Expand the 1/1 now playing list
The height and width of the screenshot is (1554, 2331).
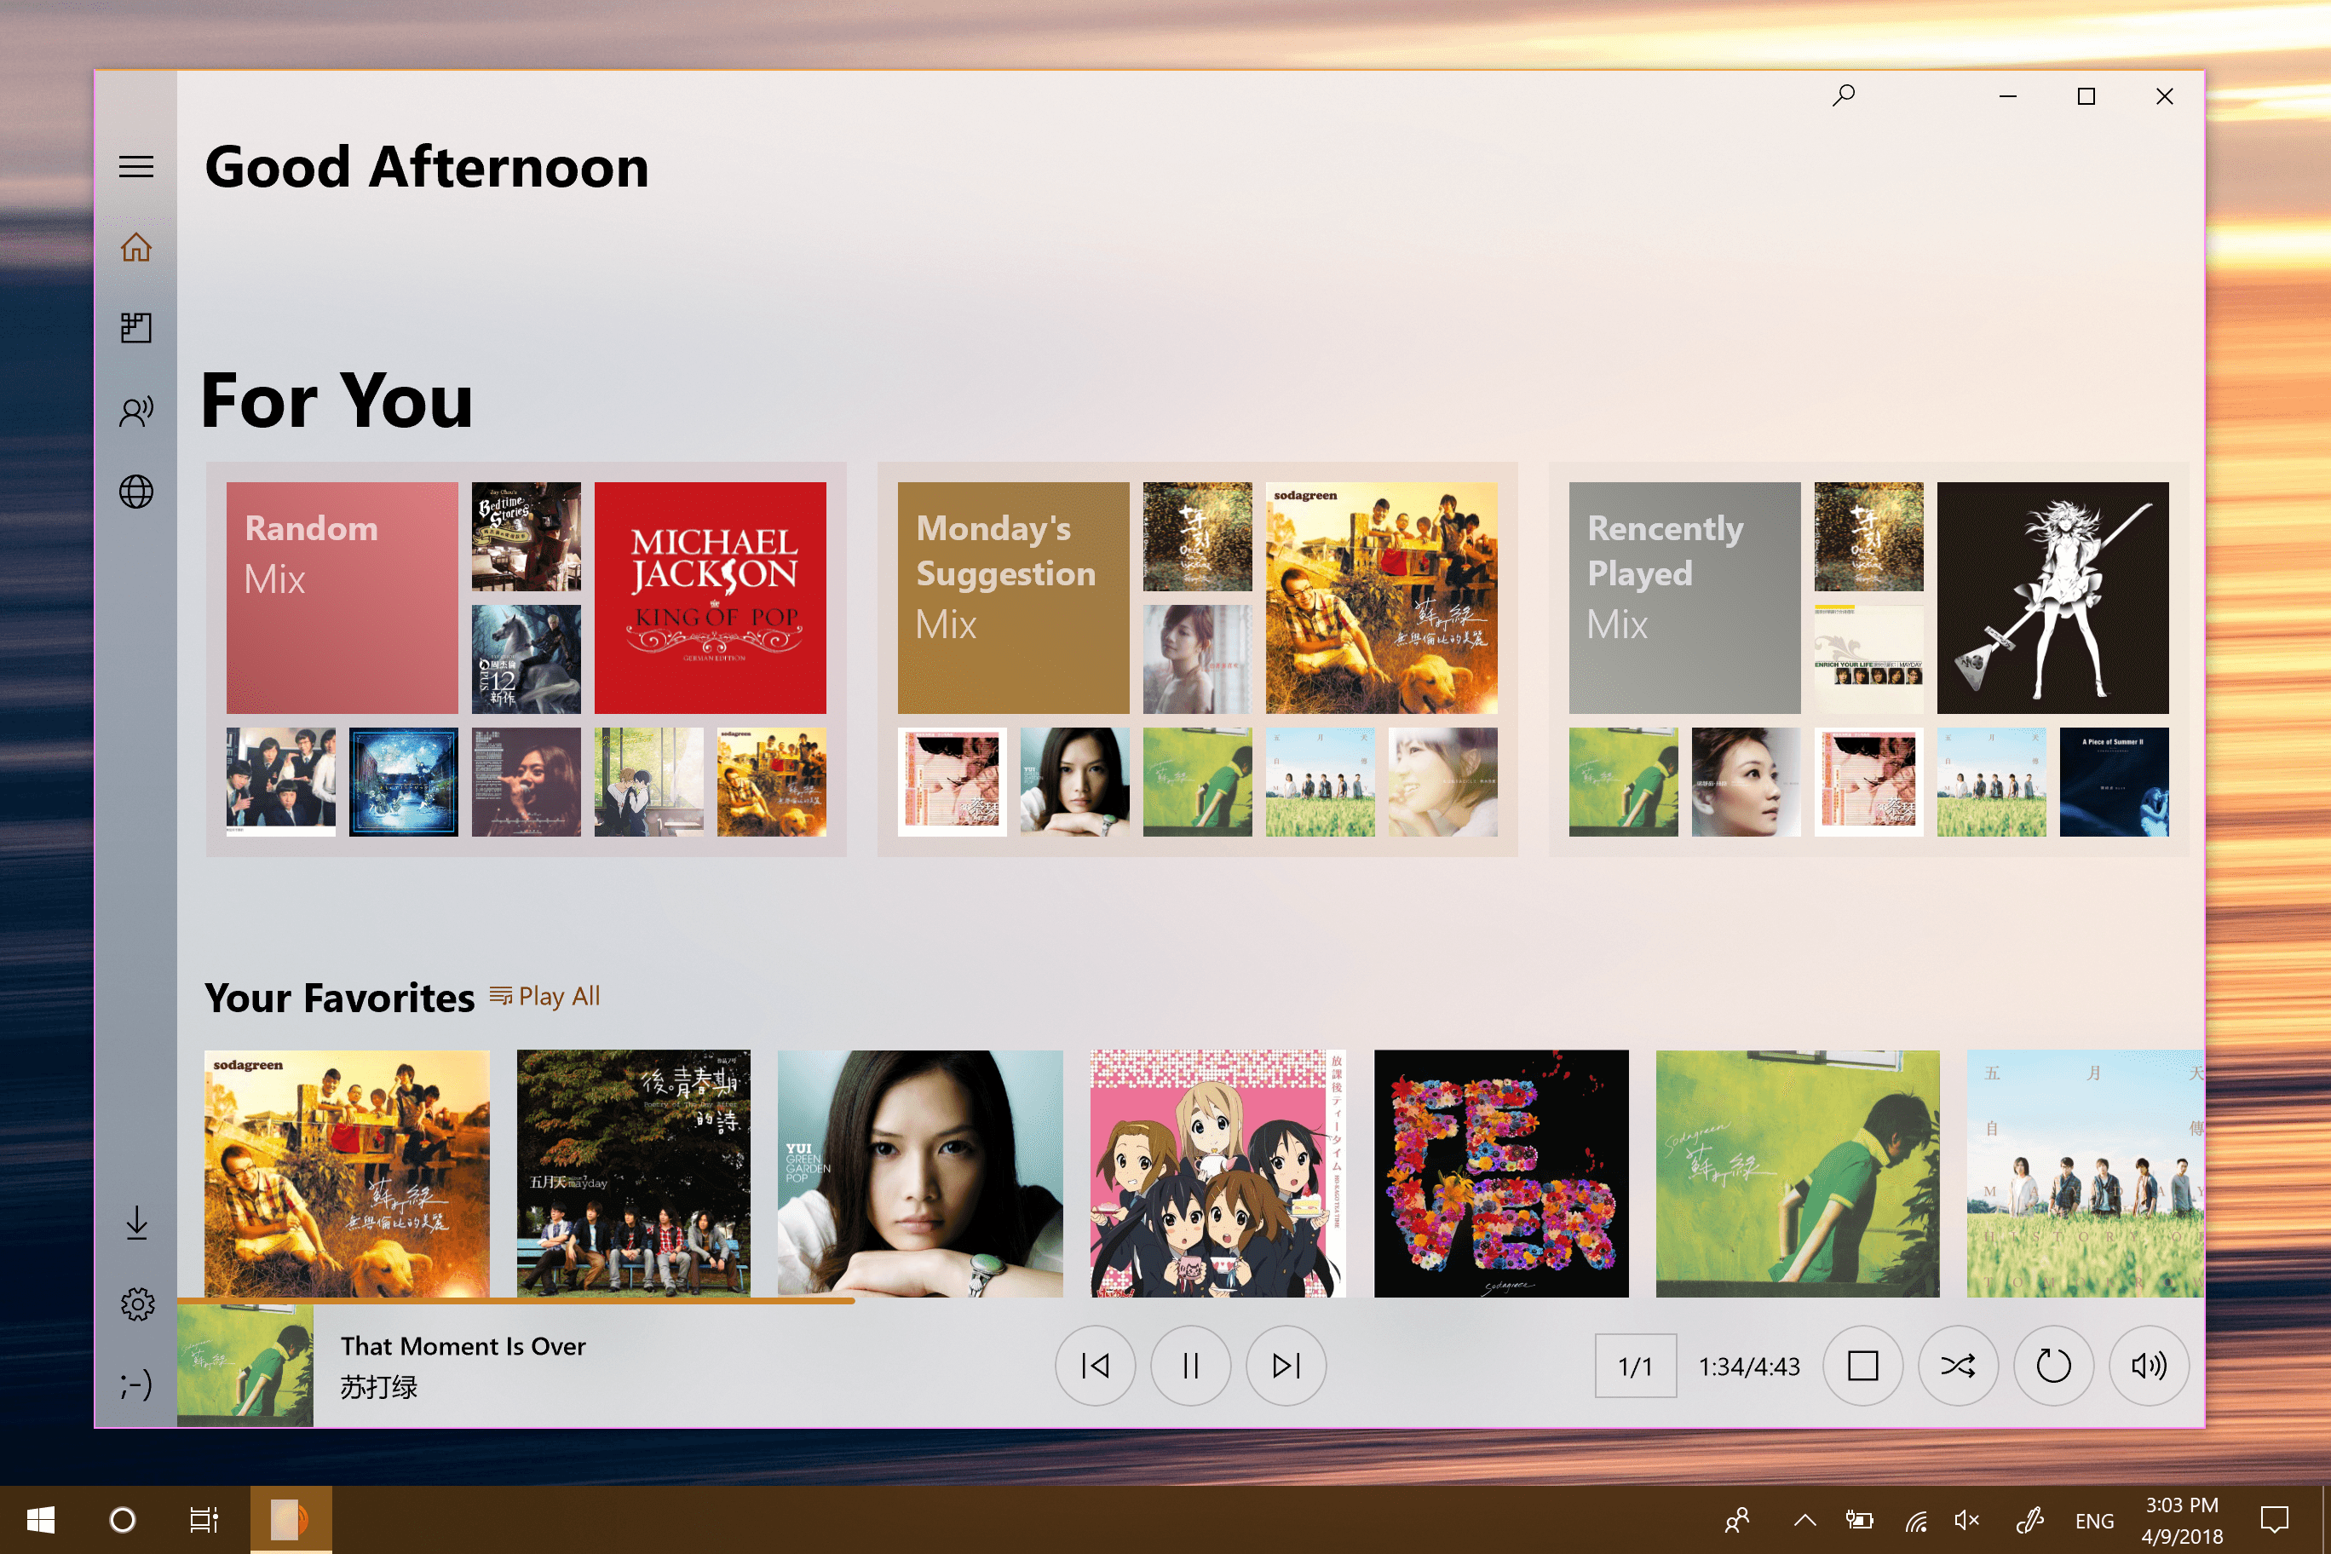pos(1635,1366)
